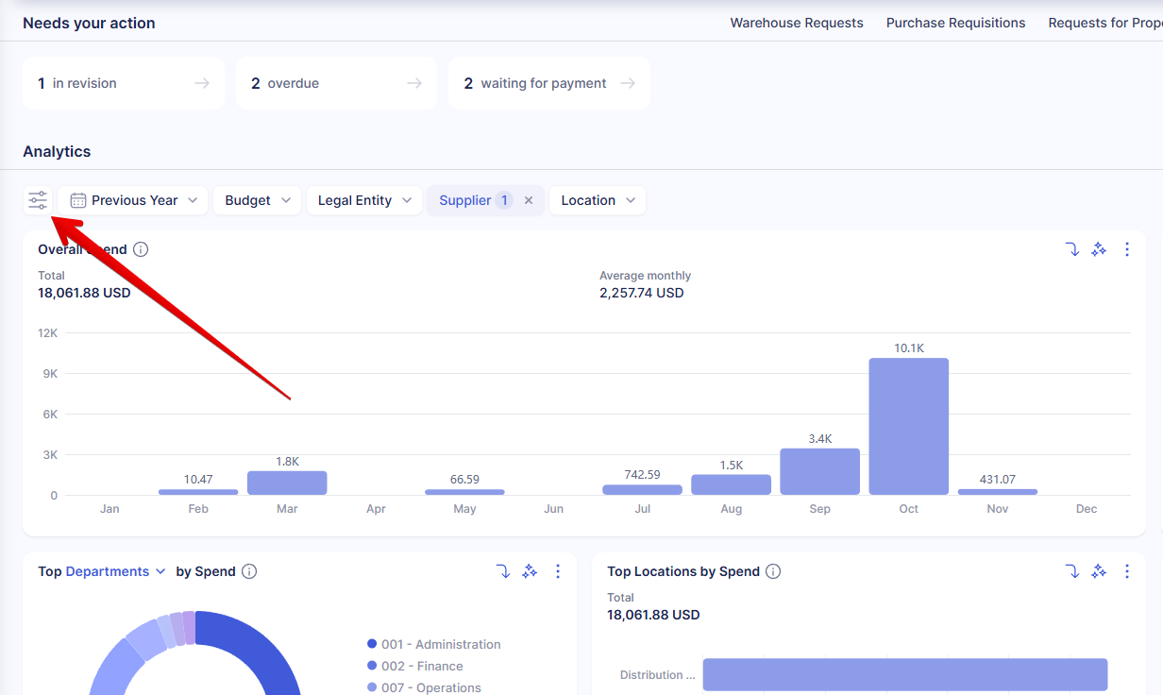Open the Overall Spend three-dot menu
Image resolution: width=1163 pixels, height=695 pixels.
click(x=1127, y=249)
